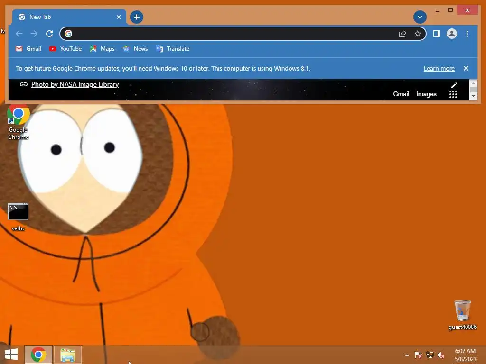This screenshot has width=486, height=364.
Task: Share this page icon in address bar
Action: pyautogui.click(x=402, y=34)
